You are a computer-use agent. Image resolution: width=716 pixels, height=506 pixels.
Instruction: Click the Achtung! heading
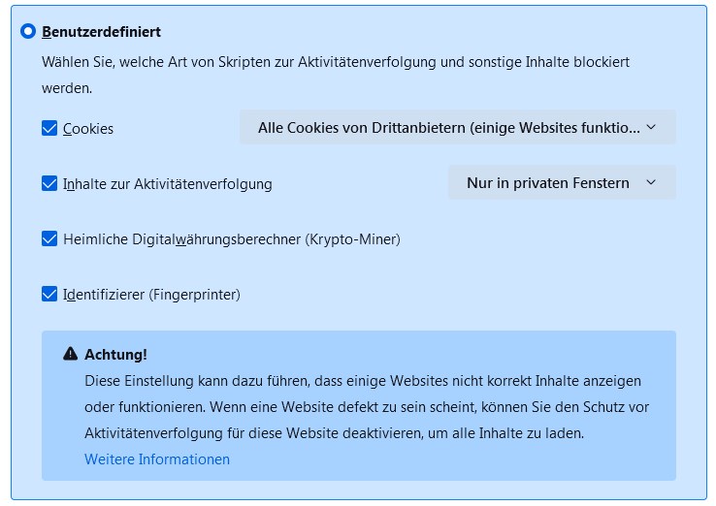coord(116,355)
